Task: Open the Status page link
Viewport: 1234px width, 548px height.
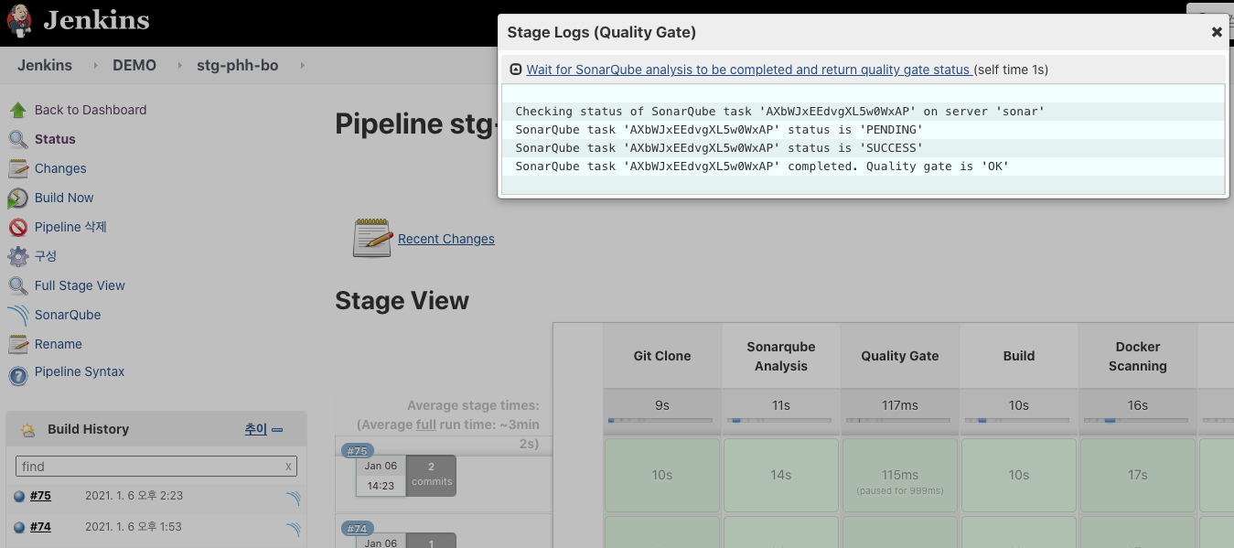Action: click(x=55, y=139)
